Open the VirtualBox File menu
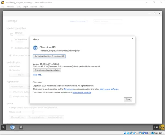The image size is (165, 135). [x=3, y=7]
